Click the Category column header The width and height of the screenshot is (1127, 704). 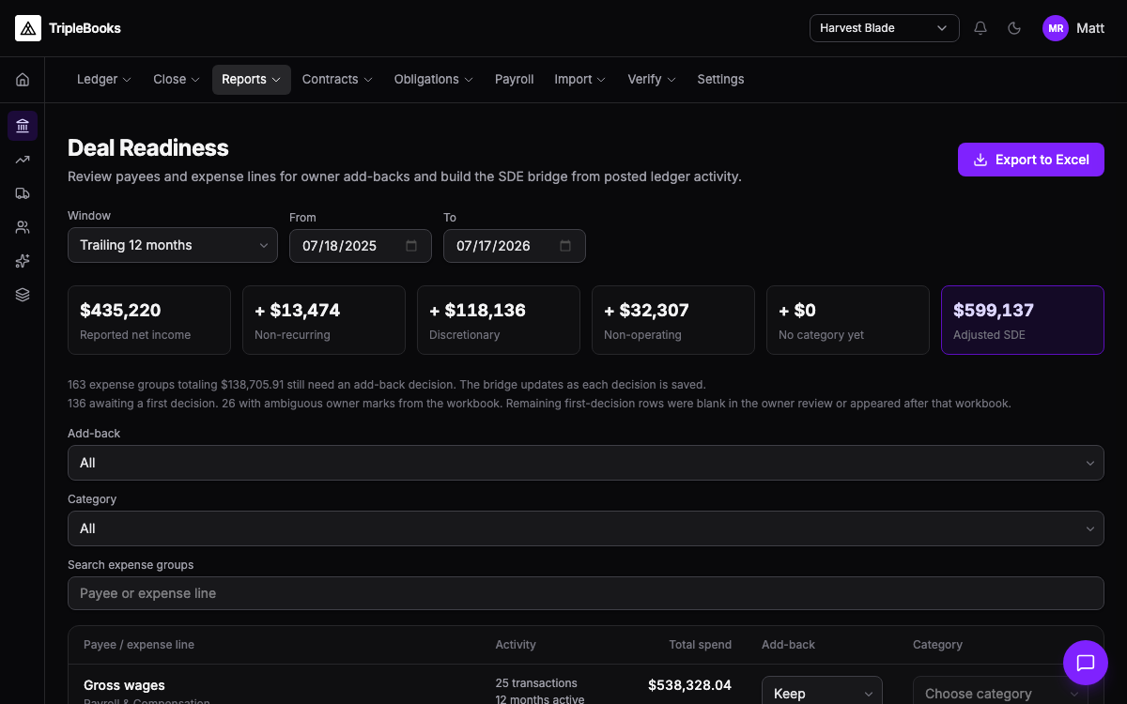pyautogui.click(x=937, y=645)
